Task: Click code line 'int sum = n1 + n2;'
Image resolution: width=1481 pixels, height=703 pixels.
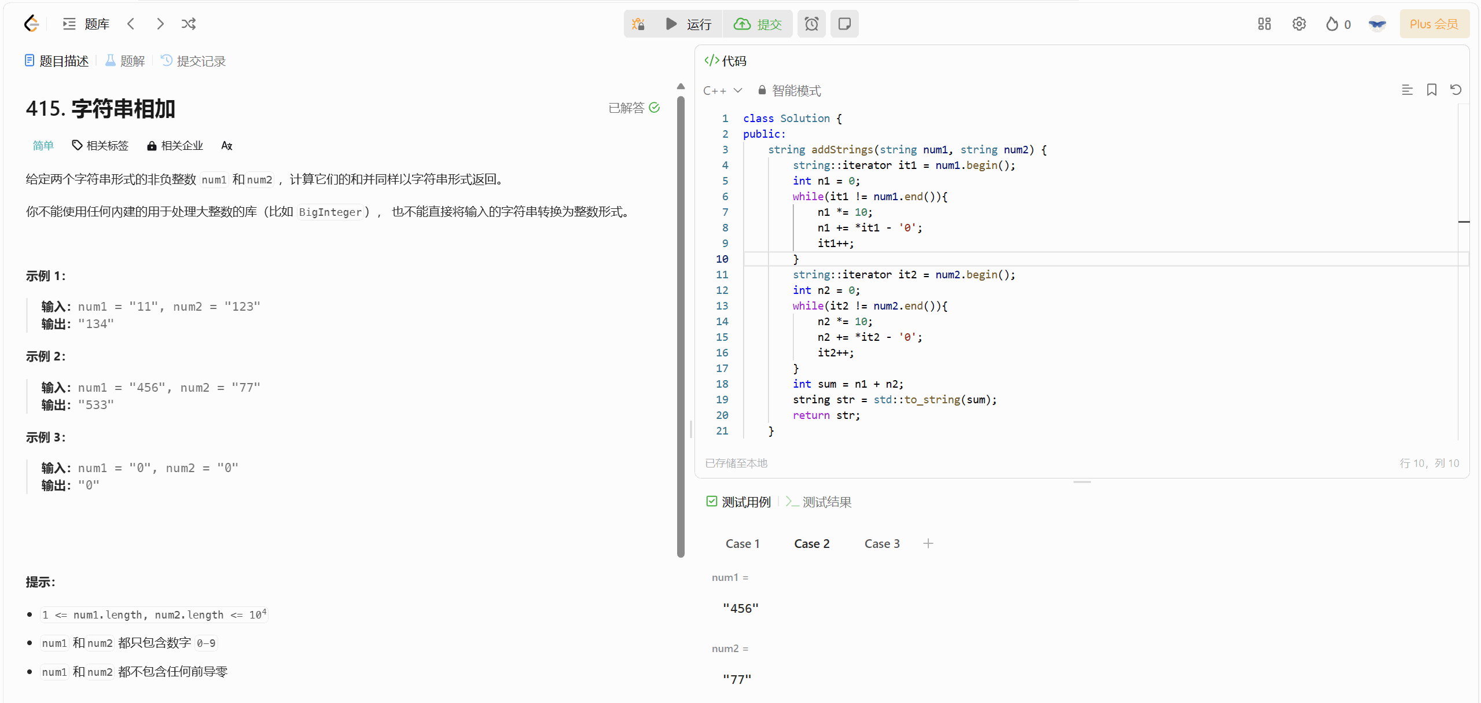Action: [848, 384]
